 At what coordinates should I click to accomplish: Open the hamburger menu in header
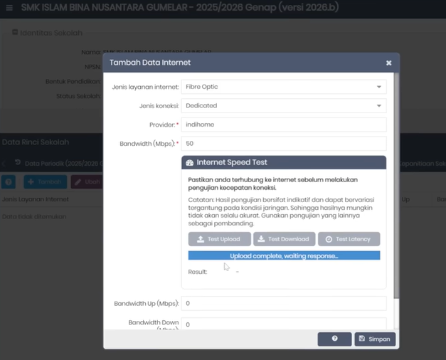[9, 8]
